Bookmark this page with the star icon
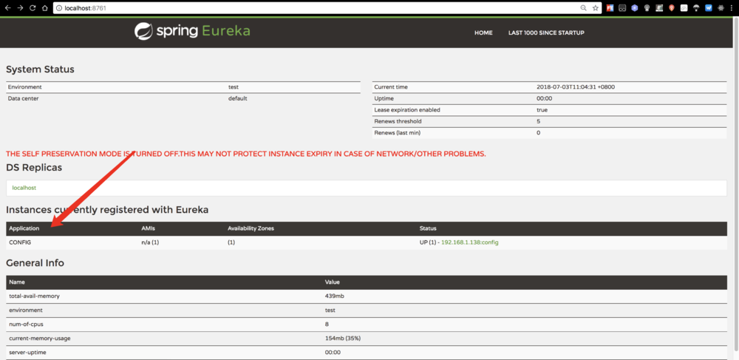This screenshot has width=739, height=360. coord(595,8)
